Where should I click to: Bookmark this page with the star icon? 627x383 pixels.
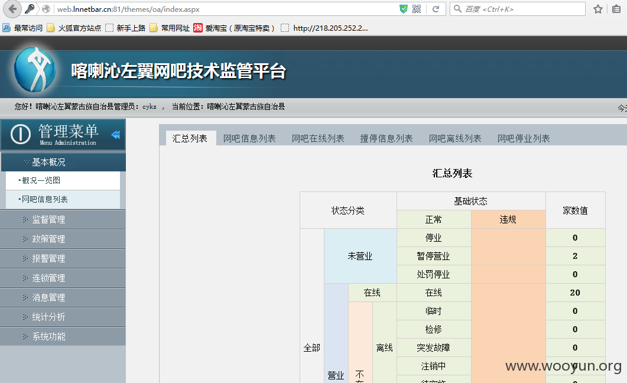(598, 9)
